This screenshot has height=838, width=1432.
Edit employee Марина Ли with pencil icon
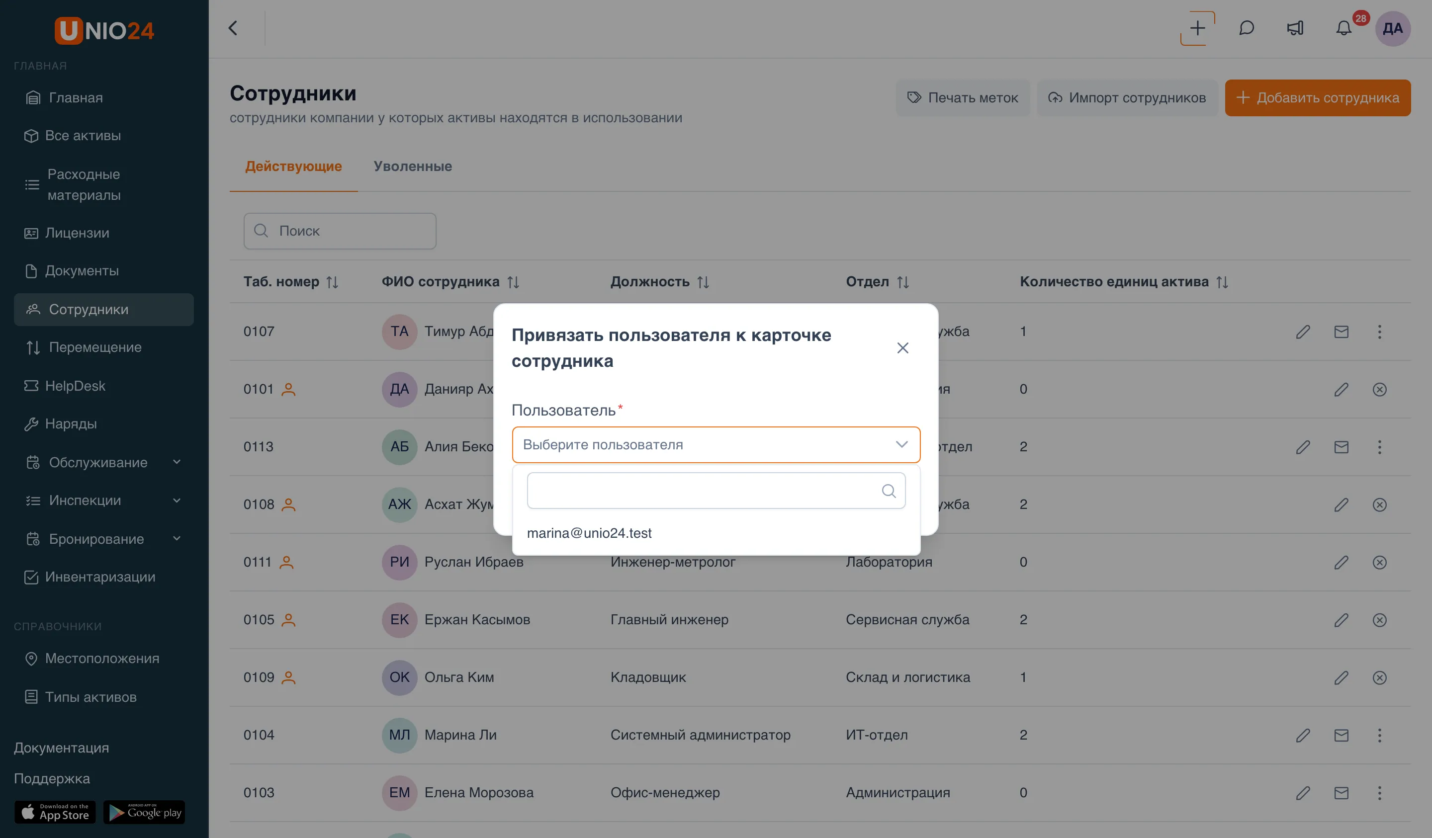[x=1303, y=735]
